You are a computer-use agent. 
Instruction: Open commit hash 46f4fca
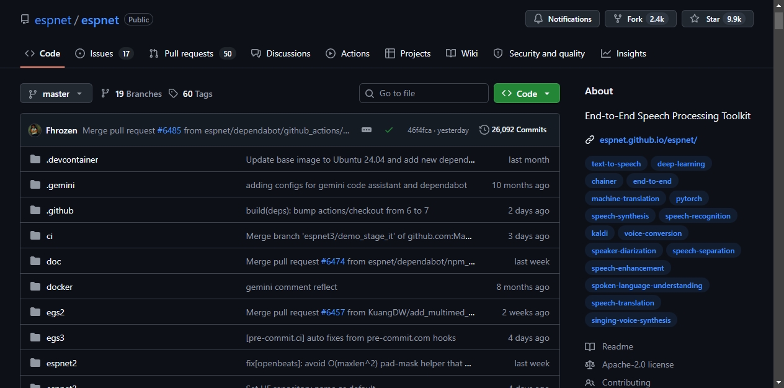coord(421,130)
